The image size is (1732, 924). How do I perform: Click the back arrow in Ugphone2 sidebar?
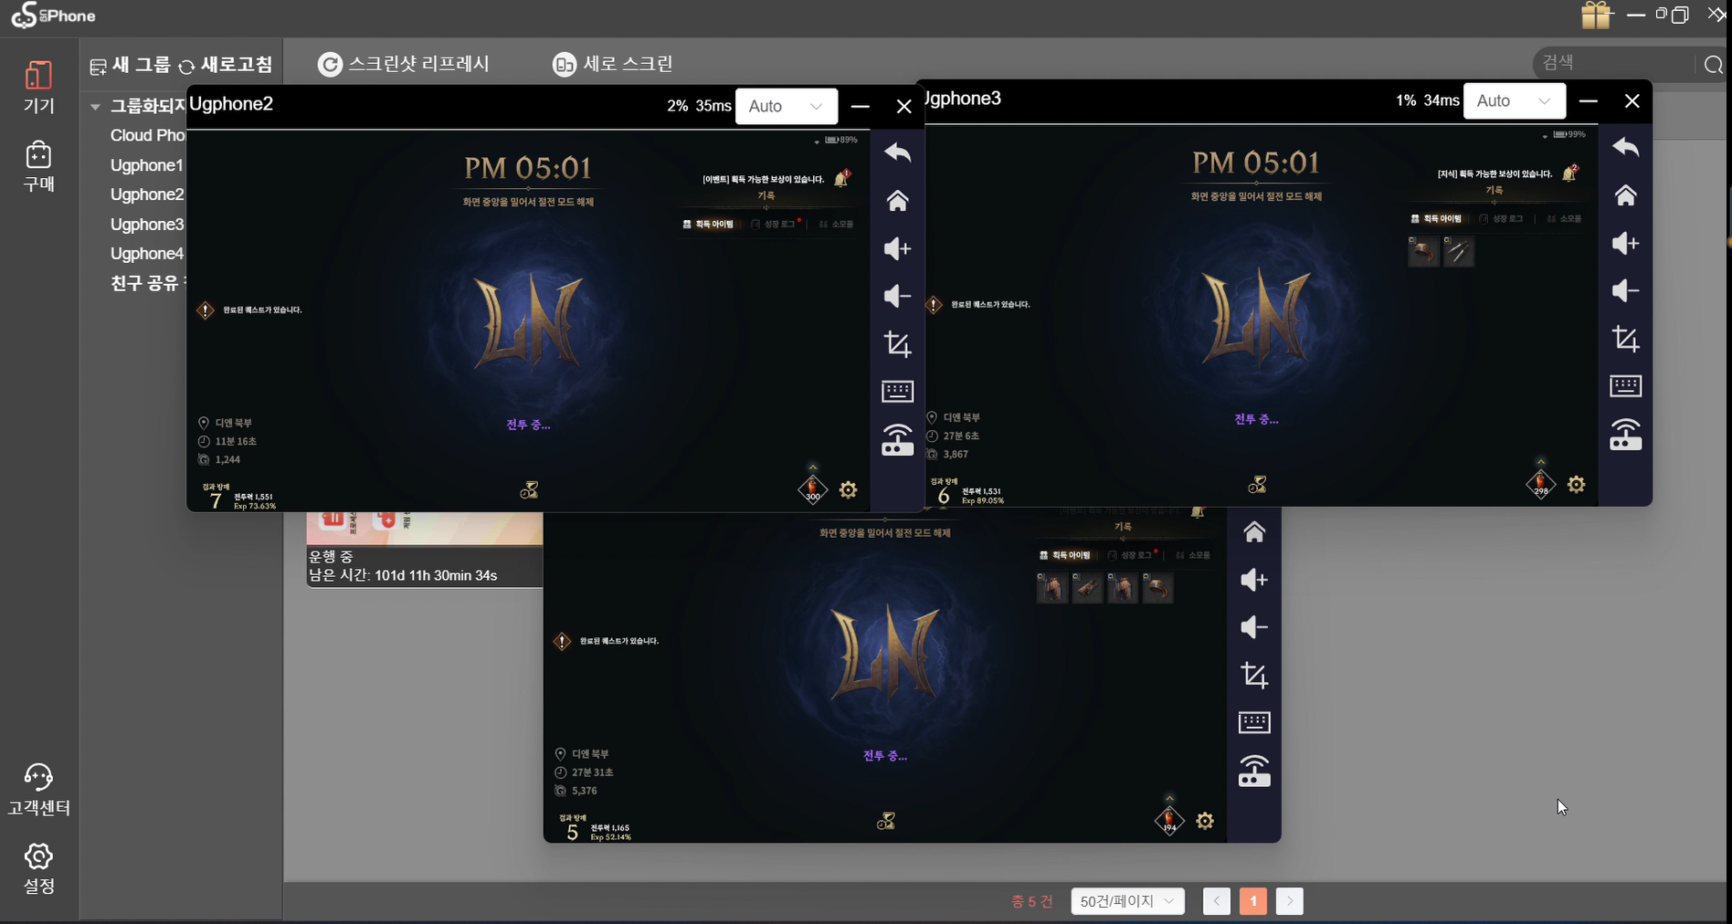(x=897, y=152)
